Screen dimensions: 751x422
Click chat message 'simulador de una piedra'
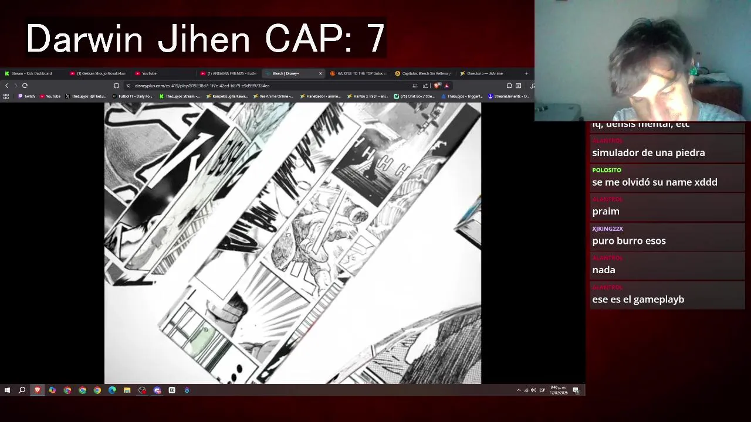(648, 153)
